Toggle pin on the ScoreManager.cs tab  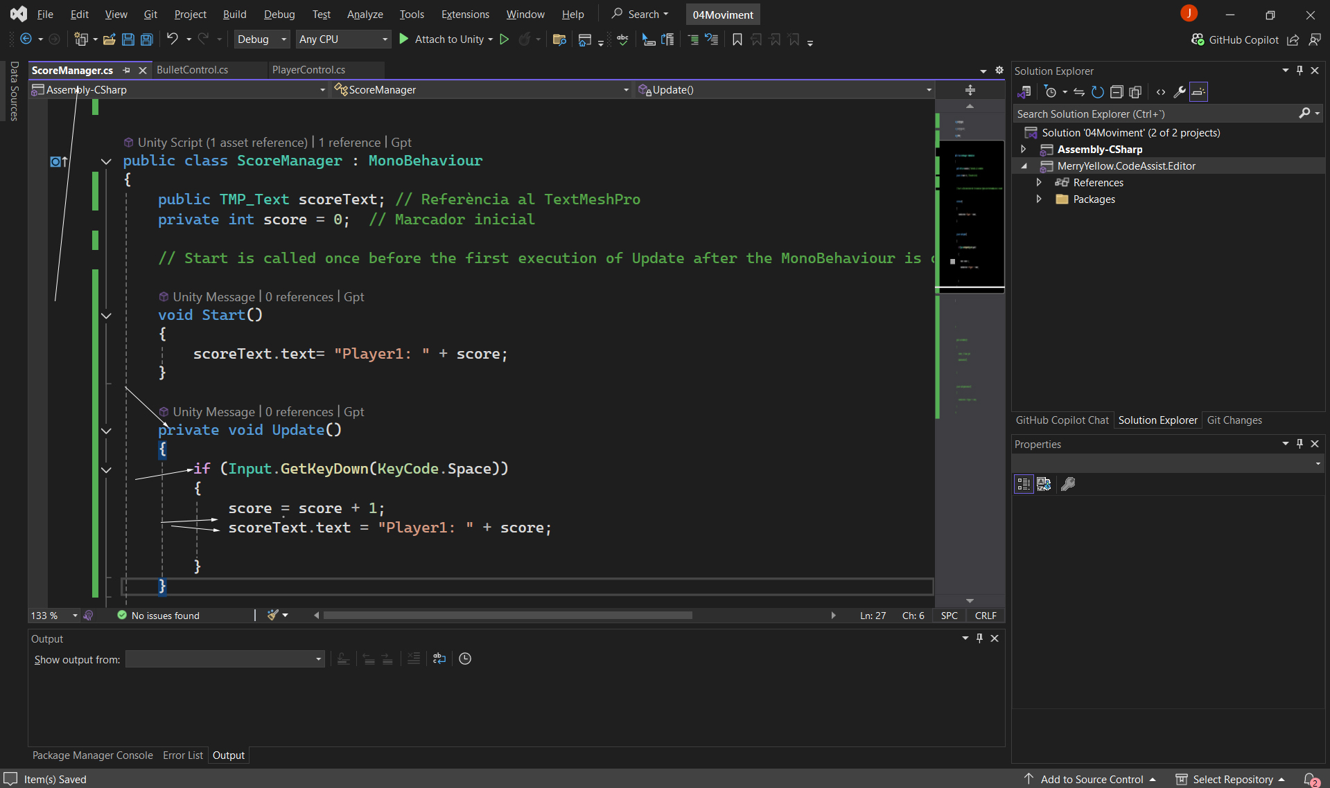tap(126, 70)
